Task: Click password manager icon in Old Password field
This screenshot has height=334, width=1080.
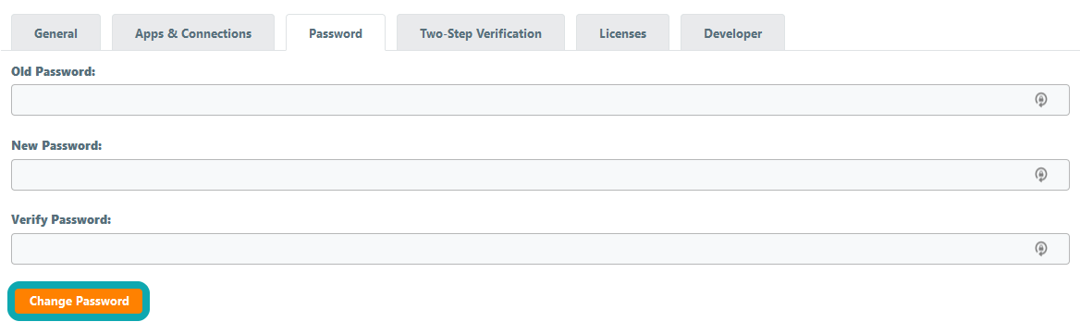Action: tap(1041, 100)
